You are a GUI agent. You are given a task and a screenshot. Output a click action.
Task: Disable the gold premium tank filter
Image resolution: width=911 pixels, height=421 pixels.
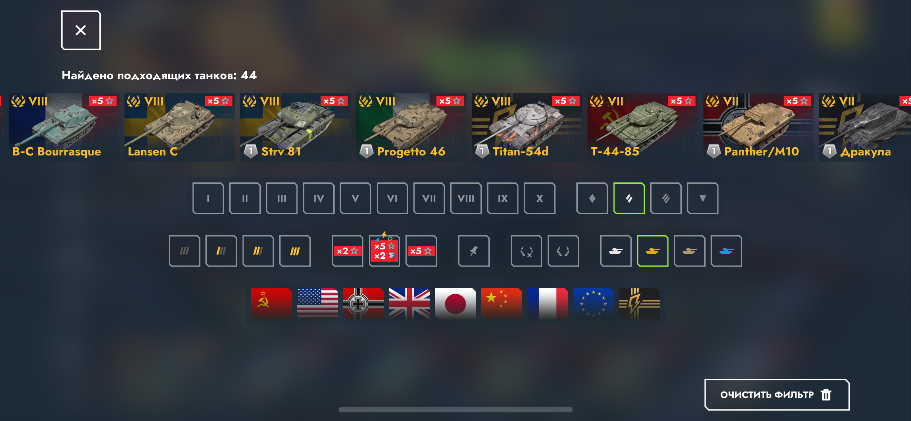[x=653, y=251]
